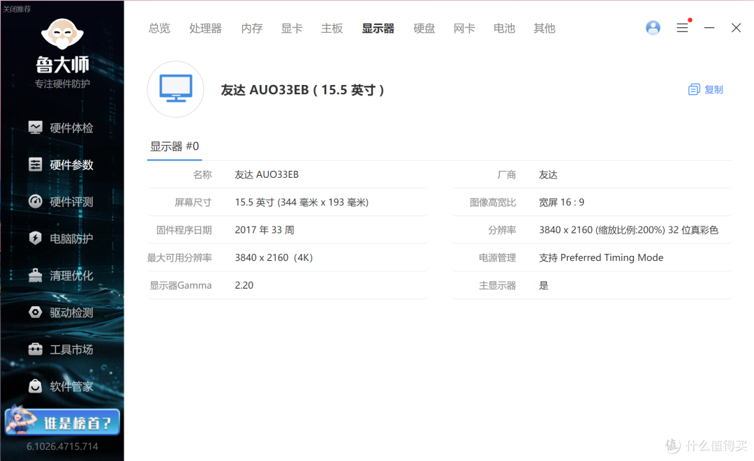Click the 图像高宽比 label

pyautogui.click(x=492, y=202)
